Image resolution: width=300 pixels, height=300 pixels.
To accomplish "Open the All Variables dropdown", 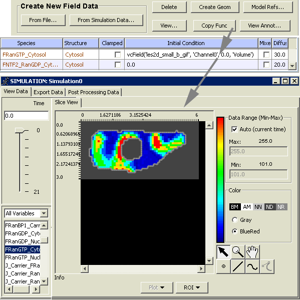I will click(x=26, y=213).
